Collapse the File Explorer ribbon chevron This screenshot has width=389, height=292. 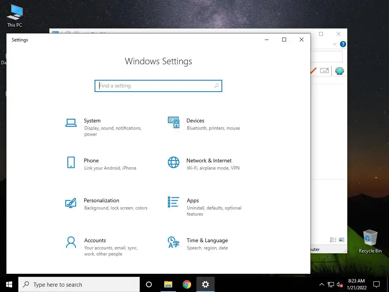click(x=334, y=44)
